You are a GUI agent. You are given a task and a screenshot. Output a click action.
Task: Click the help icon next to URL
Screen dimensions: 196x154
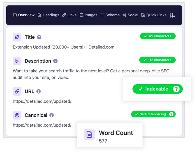(39, 91)
